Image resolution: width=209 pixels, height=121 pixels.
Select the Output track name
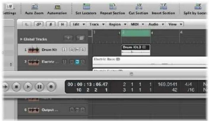pyautogui.click(x=50, y=110)
